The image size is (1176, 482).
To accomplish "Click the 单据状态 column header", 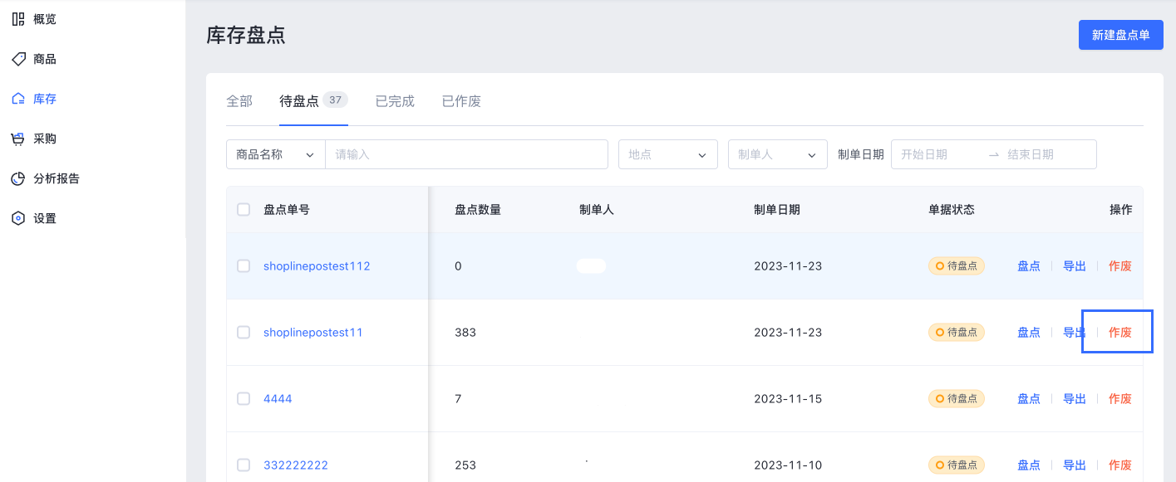I will point(952,210).
